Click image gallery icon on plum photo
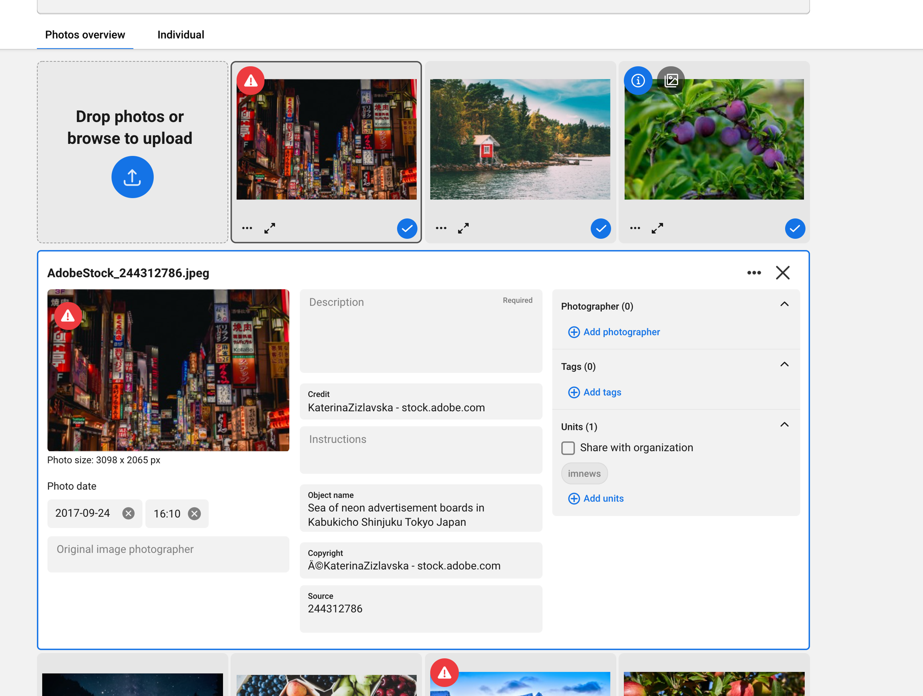 (x=671, y=80)
